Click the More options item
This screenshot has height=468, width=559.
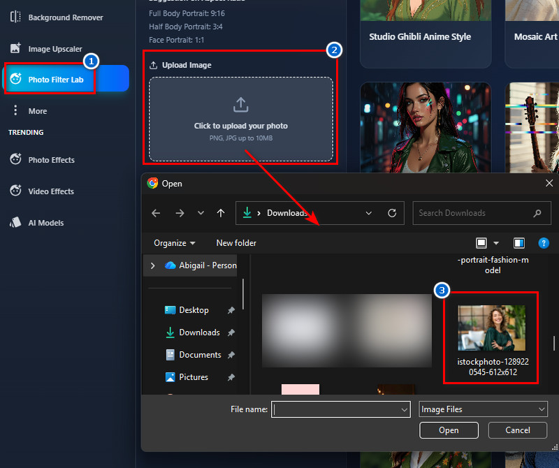[37, 111]
